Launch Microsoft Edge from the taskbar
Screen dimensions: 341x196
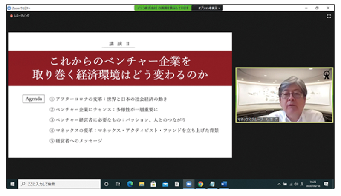click(x=130, y=184)
